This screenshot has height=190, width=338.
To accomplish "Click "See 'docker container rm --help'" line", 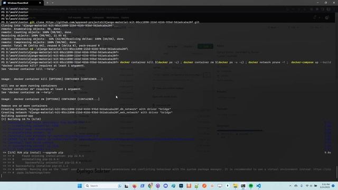I will [27, 92].
